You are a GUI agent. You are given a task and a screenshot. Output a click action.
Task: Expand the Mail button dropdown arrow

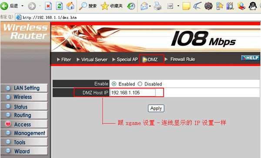pyautogui.click(x=150, y=7)
